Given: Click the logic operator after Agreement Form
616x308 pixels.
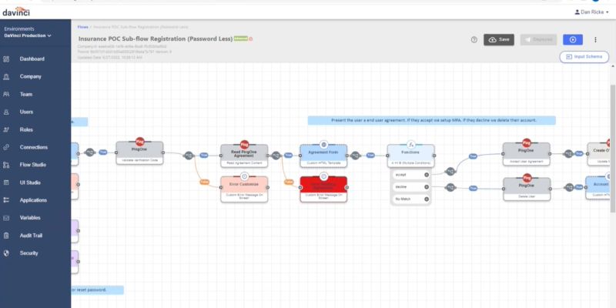Looking at the screenshot, I should tap(355, 156).
